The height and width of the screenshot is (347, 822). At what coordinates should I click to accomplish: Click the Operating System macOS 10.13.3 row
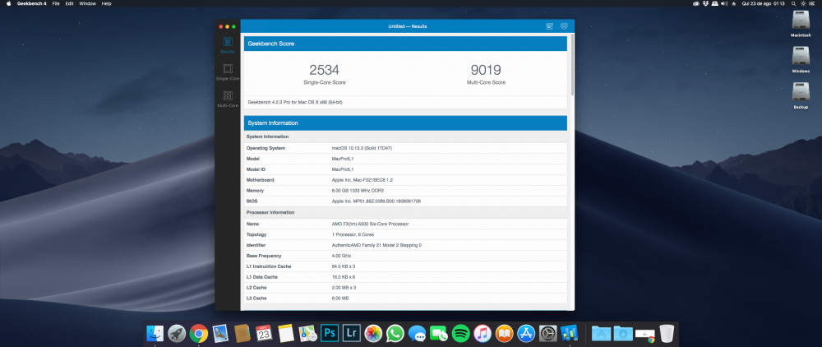pos(405,148)
